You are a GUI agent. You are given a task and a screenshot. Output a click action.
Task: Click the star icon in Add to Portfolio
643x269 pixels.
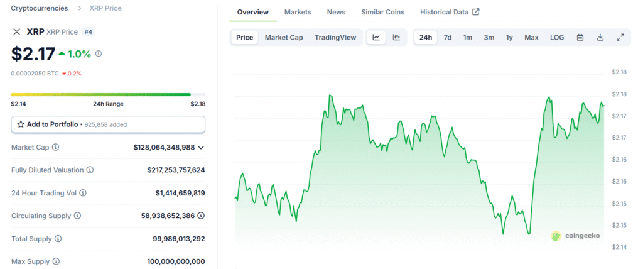21,124
